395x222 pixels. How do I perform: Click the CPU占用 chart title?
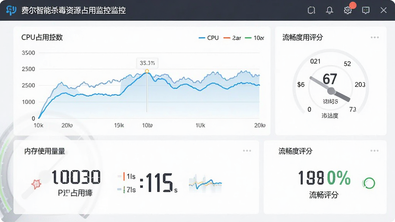click(x=42, y=37)
